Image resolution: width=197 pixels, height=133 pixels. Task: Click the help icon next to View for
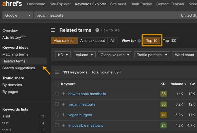(139, 41)
